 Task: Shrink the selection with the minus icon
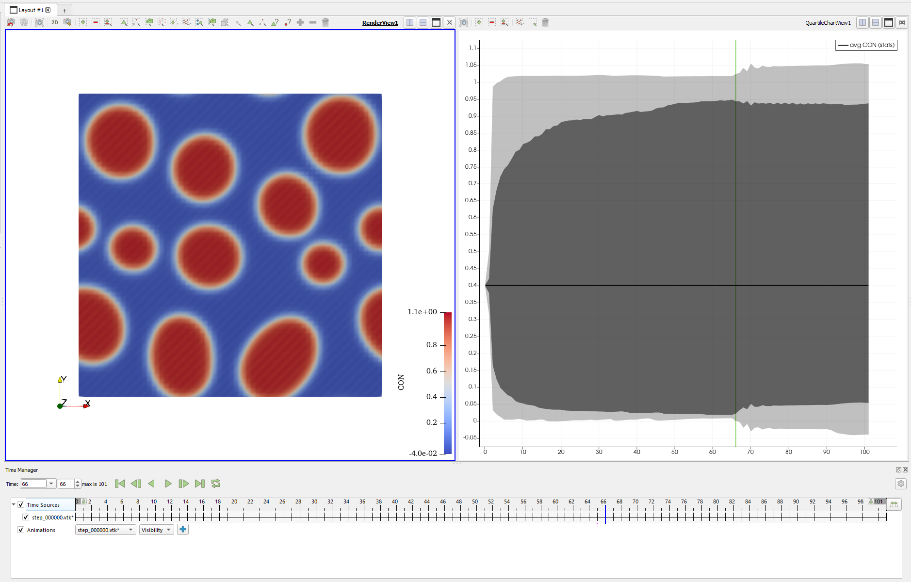(x=313, y=22)
